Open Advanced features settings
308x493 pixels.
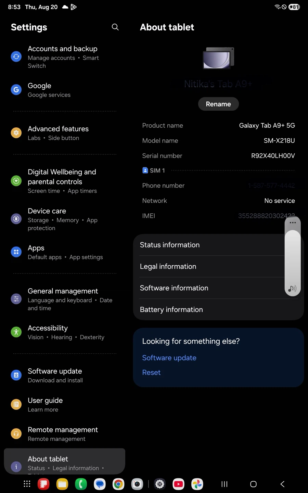click(64, 133)
